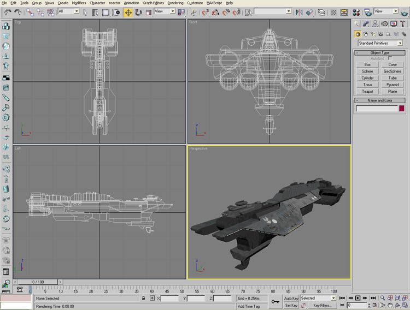410x310 pixels.
Task: Toggle the AutoGrid checkbox
Action: [x=390, y=58]
